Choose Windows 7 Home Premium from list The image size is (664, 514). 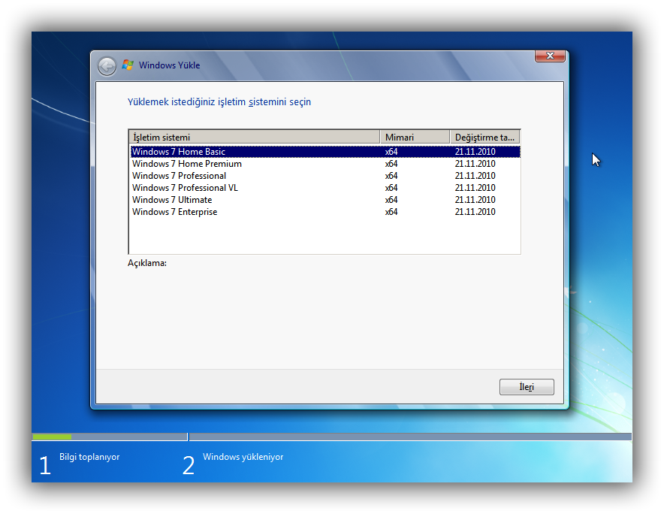187,164
